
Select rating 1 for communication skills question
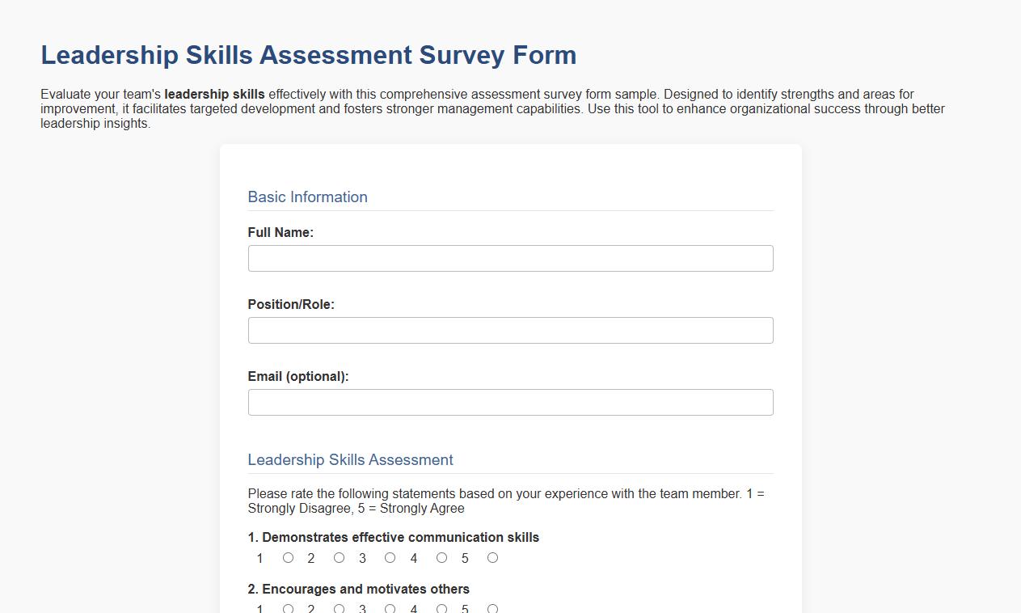point(289,557)
